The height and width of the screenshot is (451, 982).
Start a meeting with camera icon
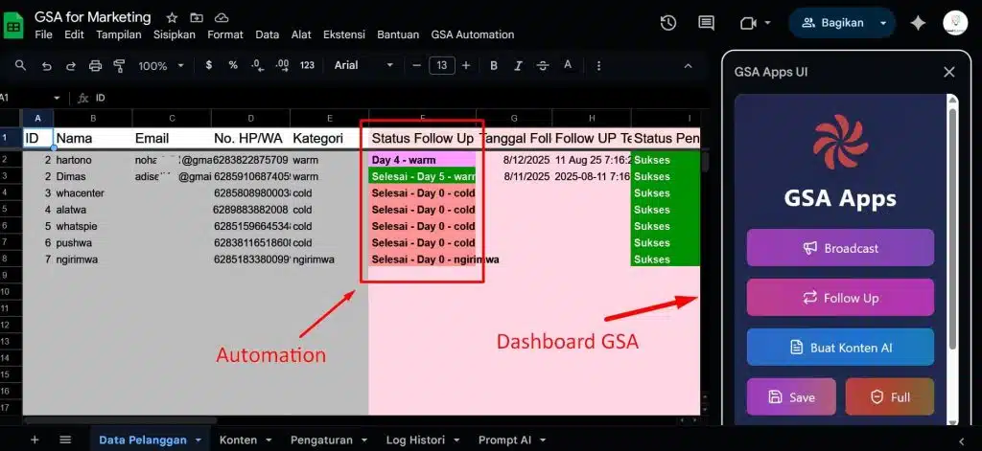pyautogui.click(x=748, y=23)
